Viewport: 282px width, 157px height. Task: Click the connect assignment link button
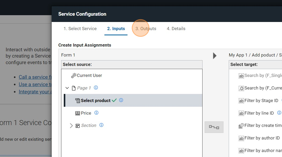(214, 127)
